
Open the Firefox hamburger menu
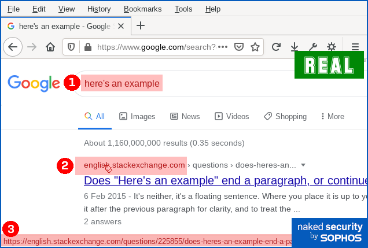pyautogui.click(x=355, y=47)
